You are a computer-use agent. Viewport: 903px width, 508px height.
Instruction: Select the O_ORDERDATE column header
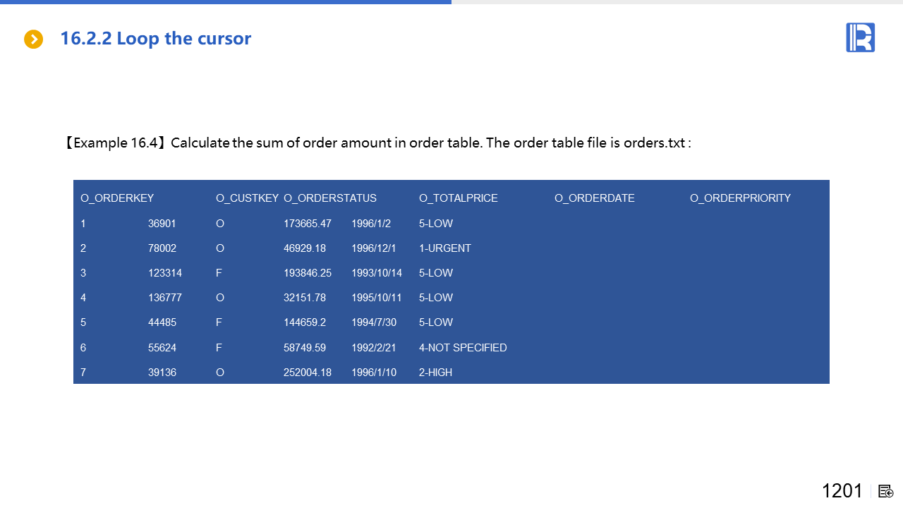click(x=595, y=198)
